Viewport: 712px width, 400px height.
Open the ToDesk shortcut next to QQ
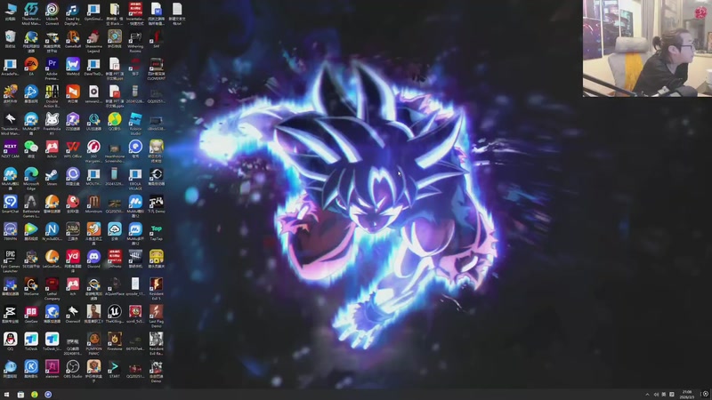pos(31,341)
